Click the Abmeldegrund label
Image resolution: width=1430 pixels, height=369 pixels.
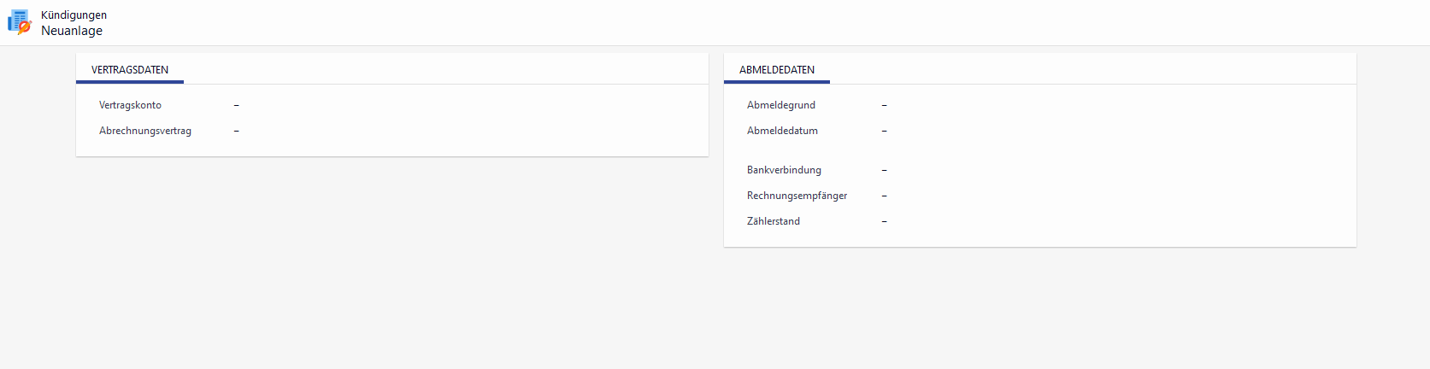point(781,105)
